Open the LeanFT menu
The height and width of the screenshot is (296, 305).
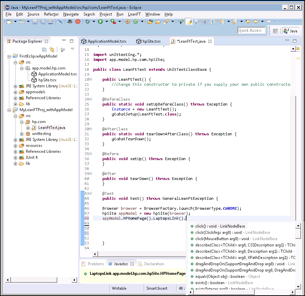[134, 14]
